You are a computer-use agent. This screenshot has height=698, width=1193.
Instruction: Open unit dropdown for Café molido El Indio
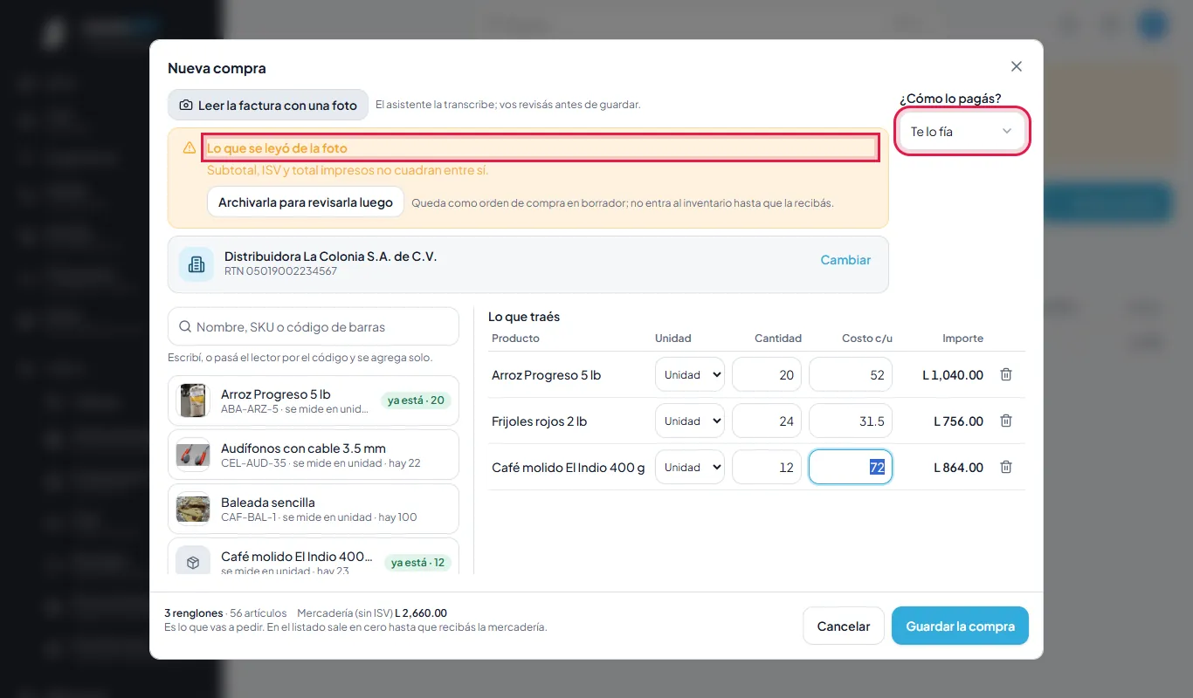click(690, 468)
